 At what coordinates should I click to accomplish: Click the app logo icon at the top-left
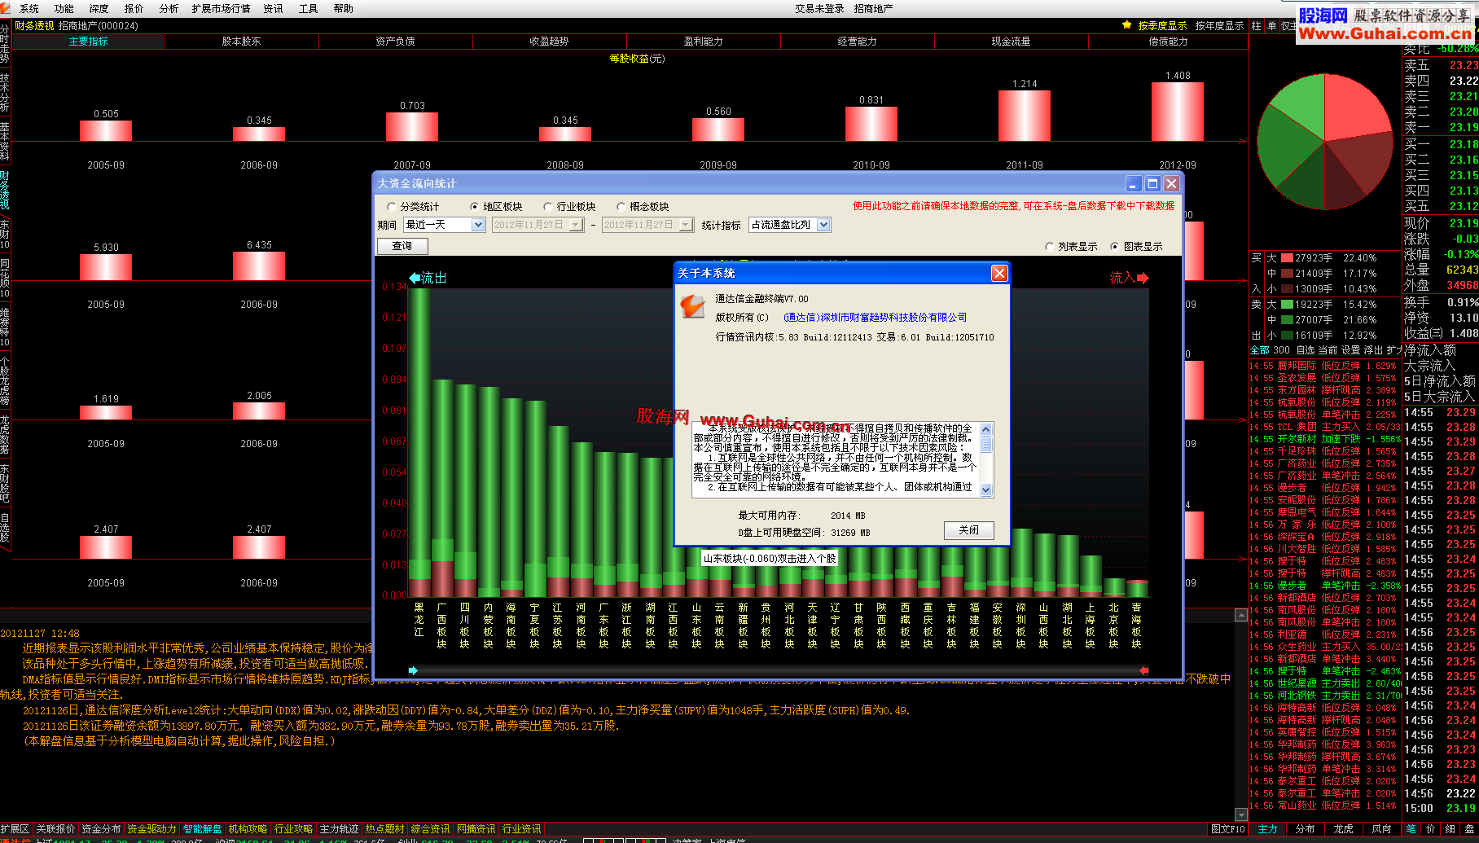point(6,8)
